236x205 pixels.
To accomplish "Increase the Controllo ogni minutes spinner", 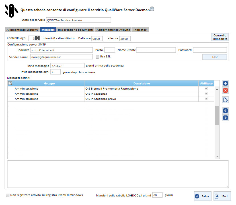I will [x=37, y=37].
